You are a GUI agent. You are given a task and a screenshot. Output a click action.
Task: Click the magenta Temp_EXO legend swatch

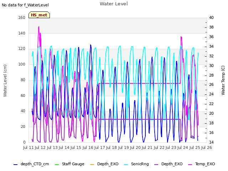[190, 165]
